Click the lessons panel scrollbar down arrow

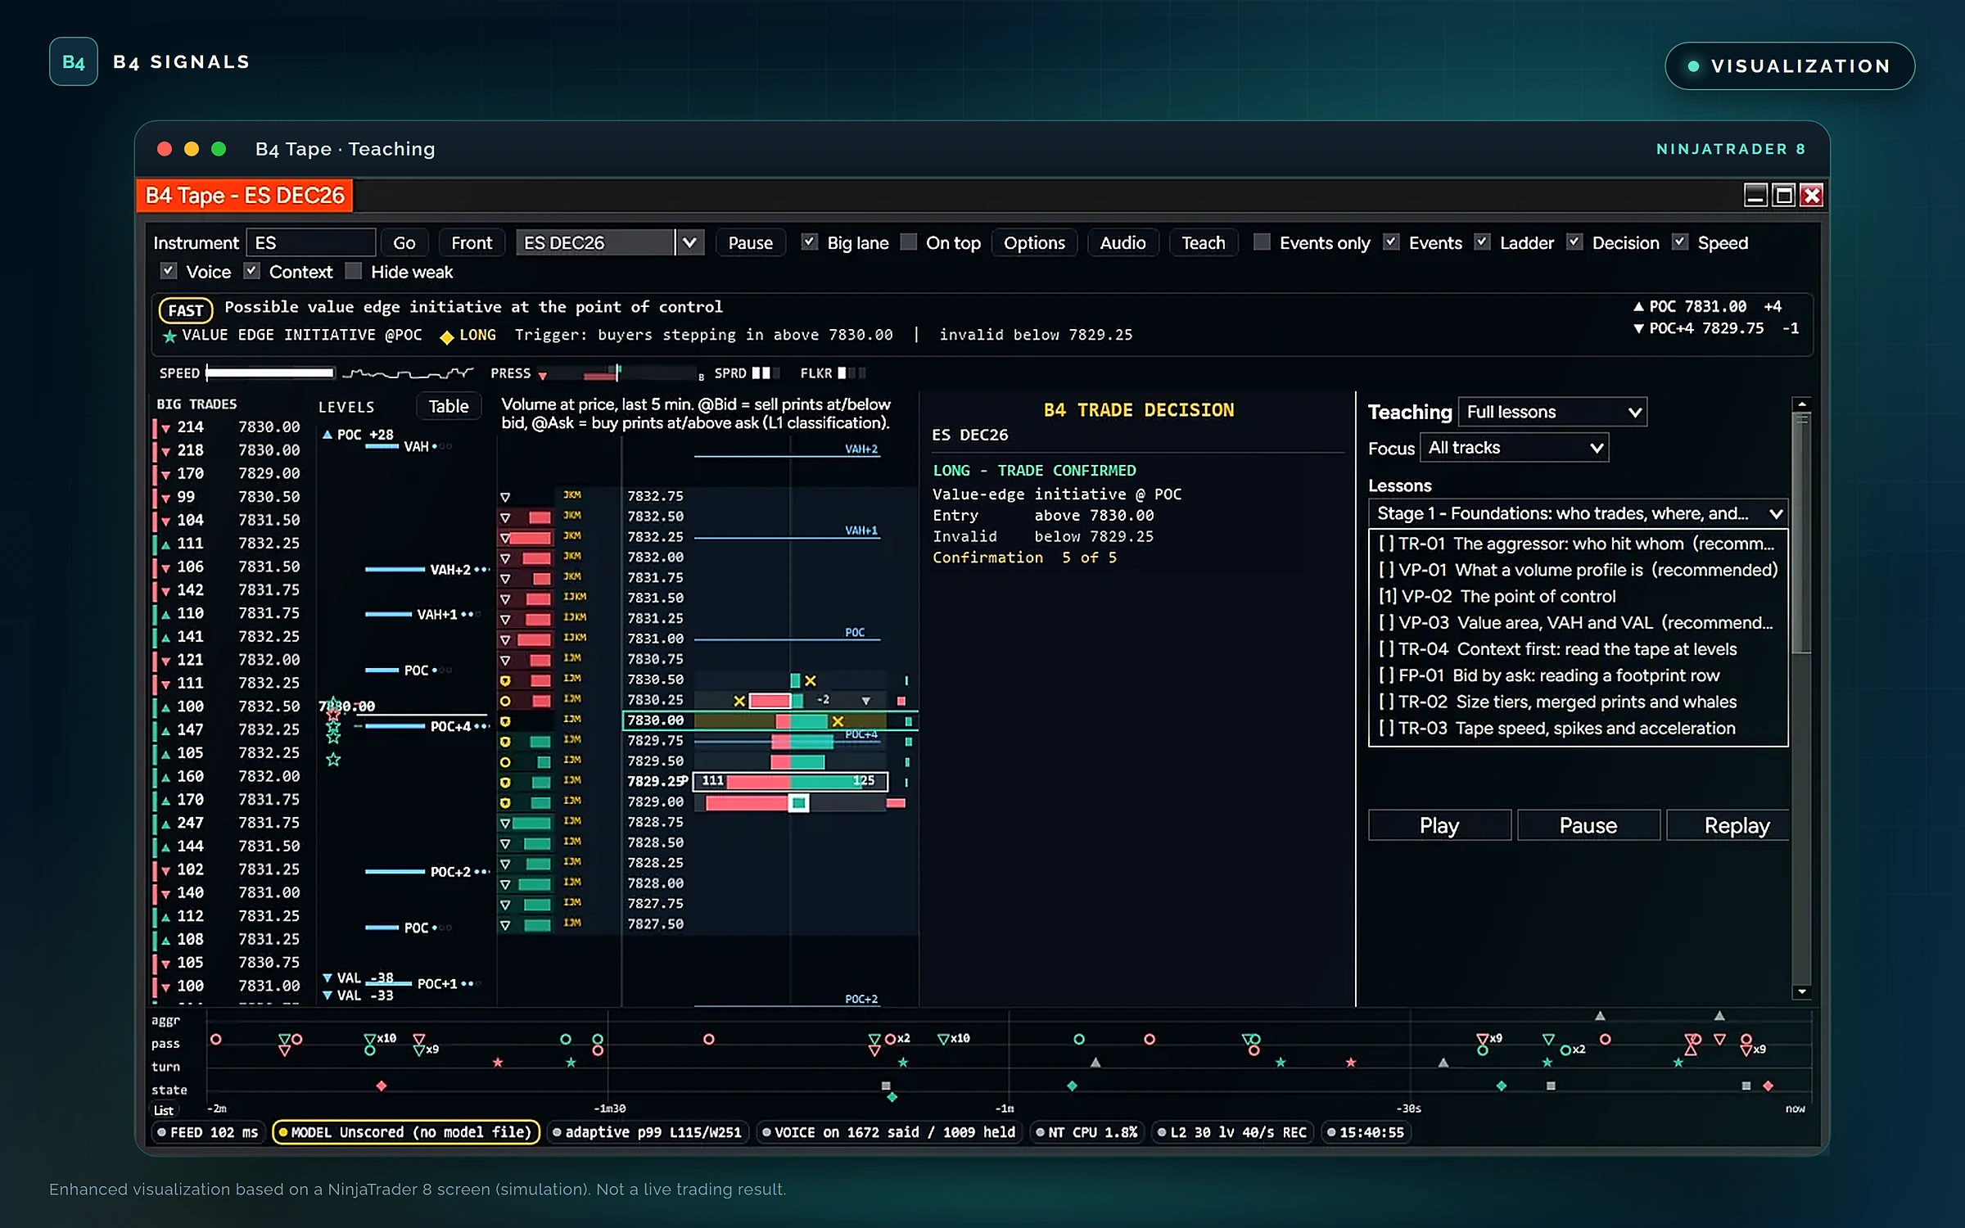pos(1801,992)
